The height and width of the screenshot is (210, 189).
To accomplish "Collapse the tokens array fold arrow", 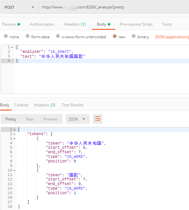I will click(x=15, y=134).
